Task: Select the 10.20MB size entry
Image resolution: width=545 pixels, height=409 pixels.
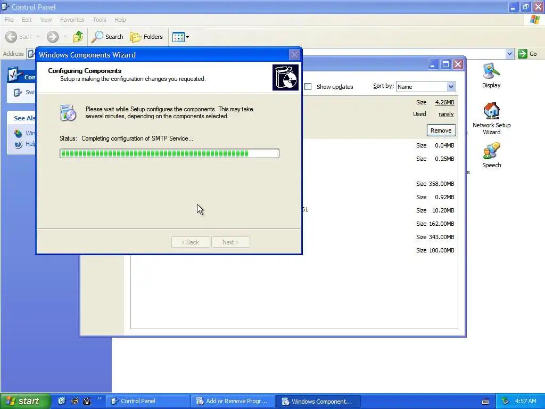Action: click(435, 210)
